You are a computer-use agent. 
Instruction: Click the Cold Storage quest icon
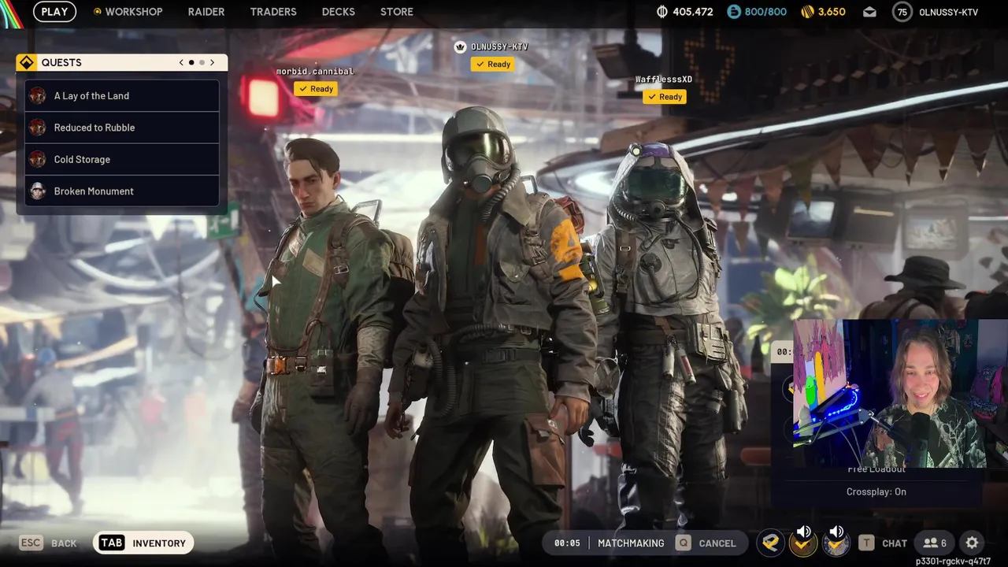coord(38,159)
